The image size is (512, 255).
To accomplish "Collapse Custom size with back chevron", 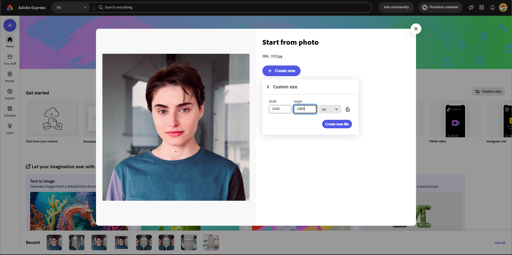I will [x=268, y=87].
